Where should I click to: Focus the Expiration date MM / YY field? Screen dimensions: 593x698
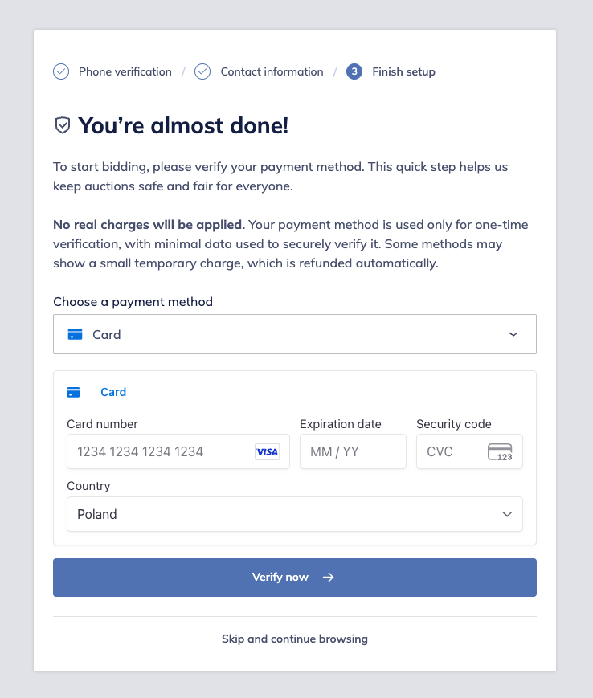click(x=352, y=451)
